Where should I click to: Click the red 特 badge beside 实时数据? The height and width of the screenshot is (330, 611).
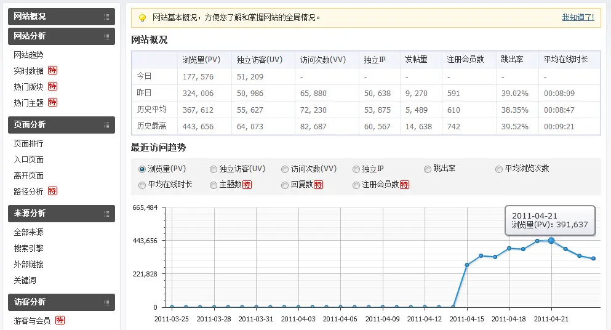tap(52, 71)
